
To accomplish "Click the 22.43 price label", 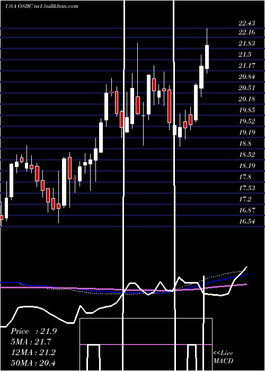I will coord(247,23).
